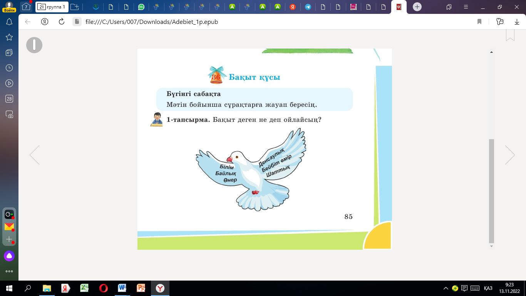The height and width of the screenshot is (296, 526).
Task: Open the downloads arrow icon
Action: (x=517, y=22)
